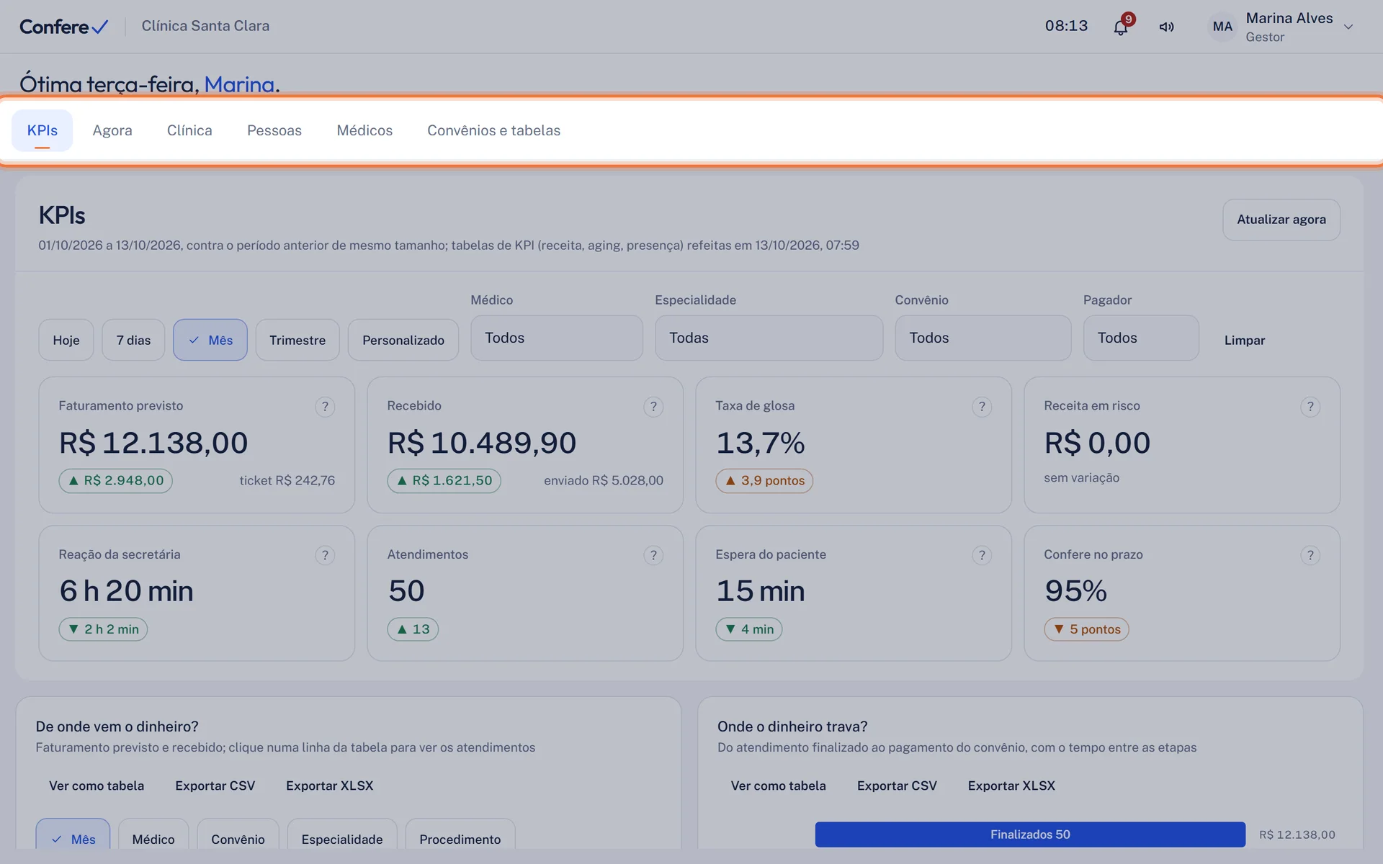Open the Pagador filter dropdown

[x=1141, y=338]
